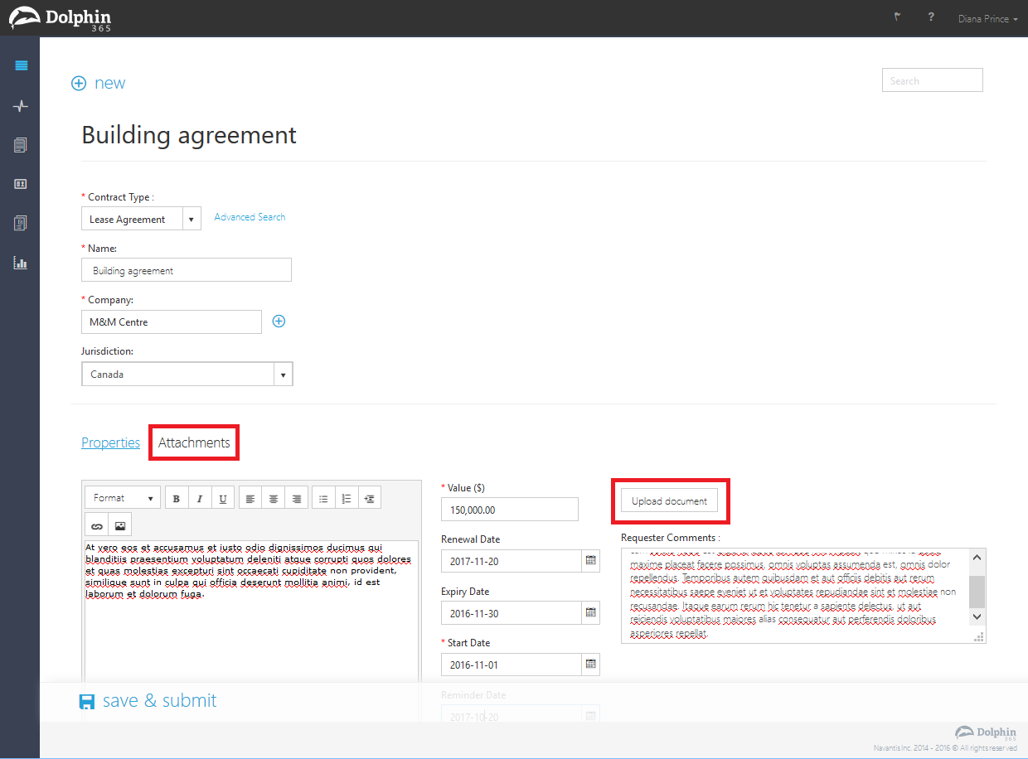Align the editor text to the left
The height and width of the screenshot is (759, 1028).
pyautogui.click(x=250, y=499)
